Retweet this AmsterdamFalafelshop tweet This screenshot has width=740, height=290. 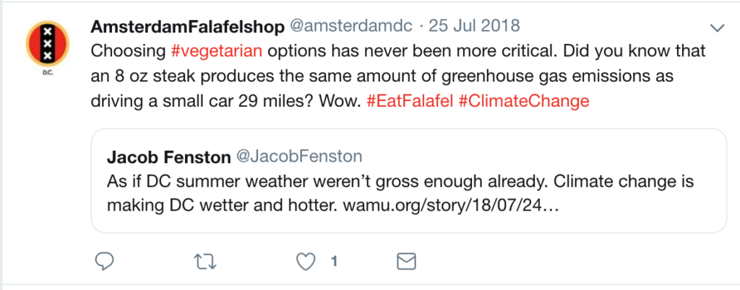tap(205, 262)
